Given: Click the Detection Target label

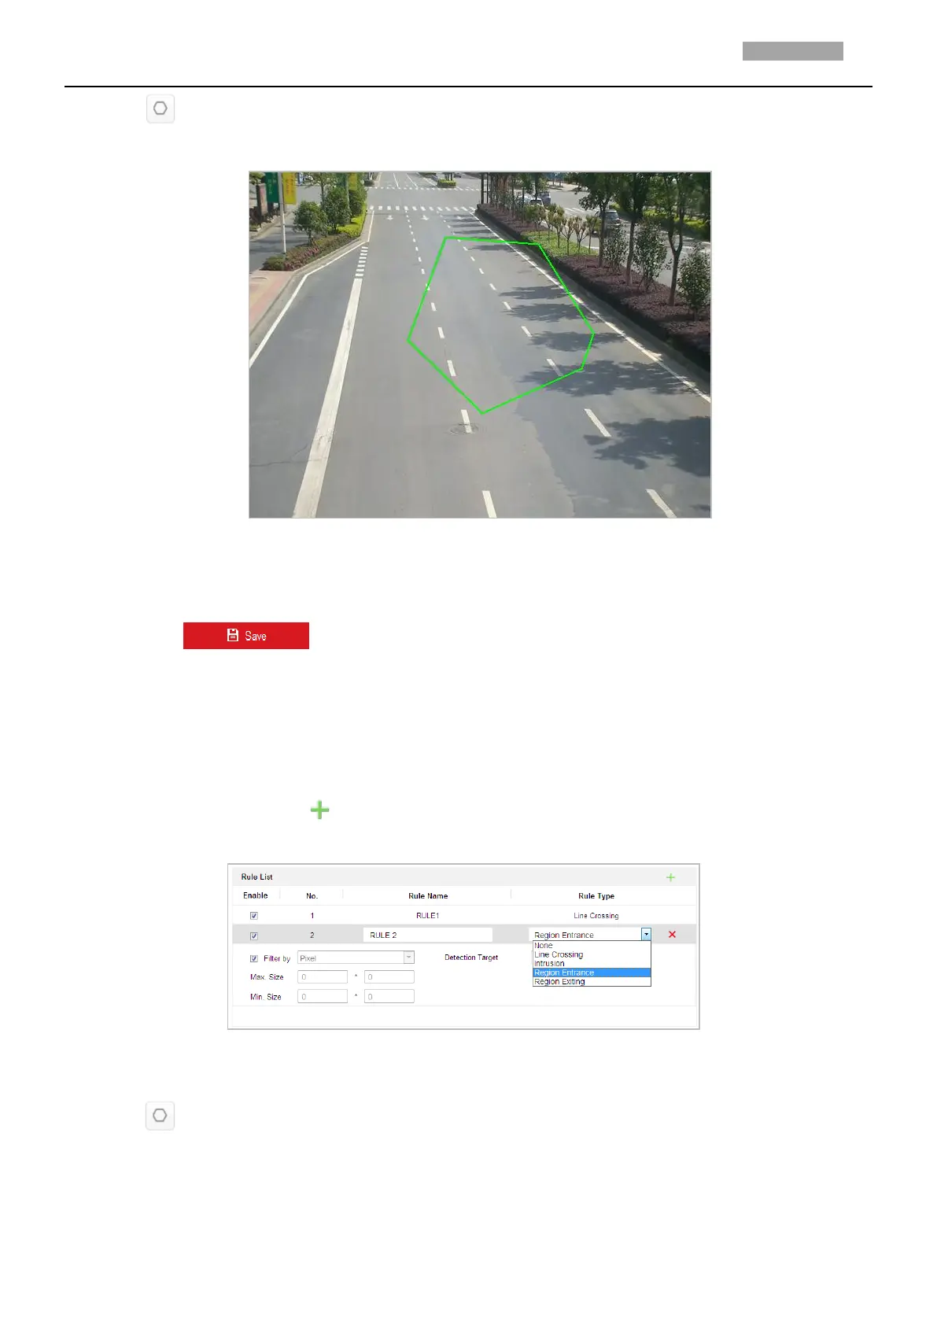Looking at the screenshot, I should coord(471,958).
